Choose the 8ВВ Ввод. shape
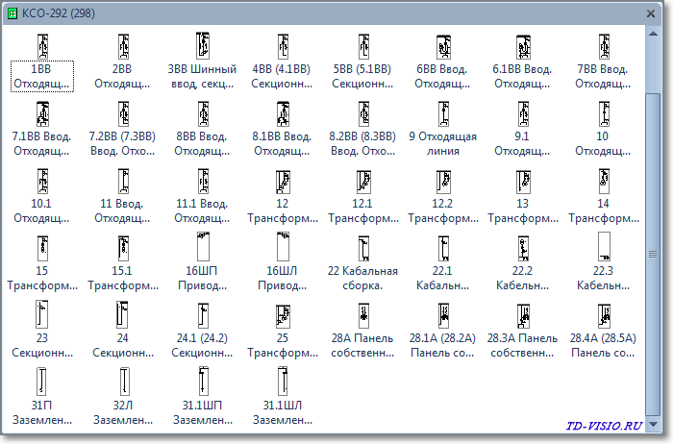 click(x=202, y=129)
